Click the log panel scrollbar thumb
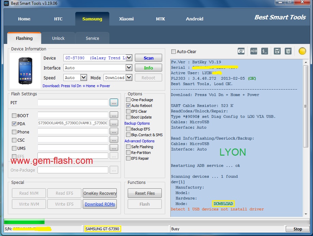 click(x=306, y=106)
